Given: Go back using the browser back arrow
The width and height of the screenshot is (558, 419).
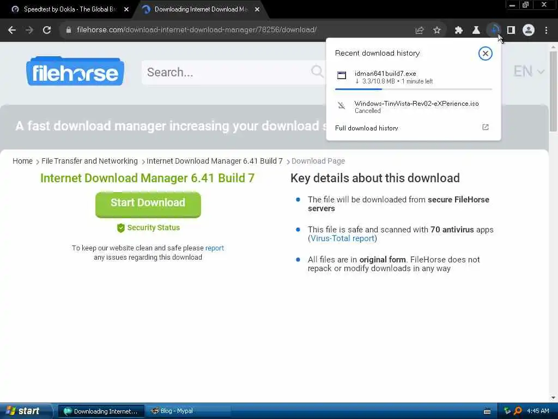Looking at the screenshot, I should [12, 30].
